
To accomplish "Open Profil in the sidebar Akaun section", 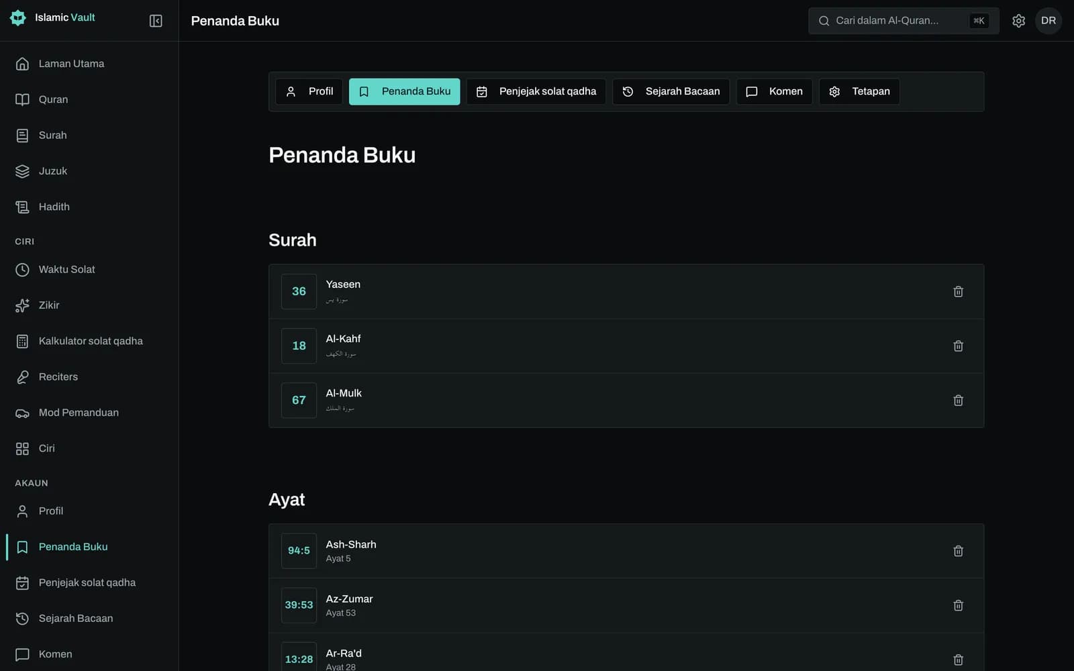I will click(x=89, y=511).
